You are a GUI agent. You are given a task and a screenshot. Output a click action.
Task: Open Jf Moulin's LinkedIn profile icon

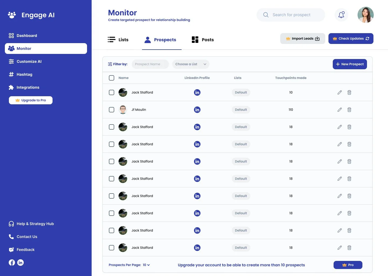click(197, 110)
